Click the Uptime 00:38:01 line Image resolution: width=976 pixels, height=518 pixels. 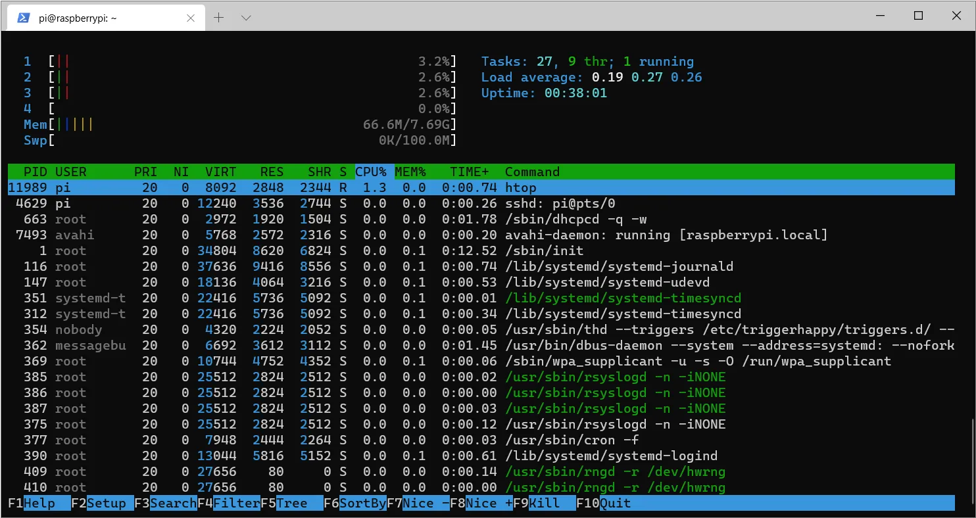544,93
